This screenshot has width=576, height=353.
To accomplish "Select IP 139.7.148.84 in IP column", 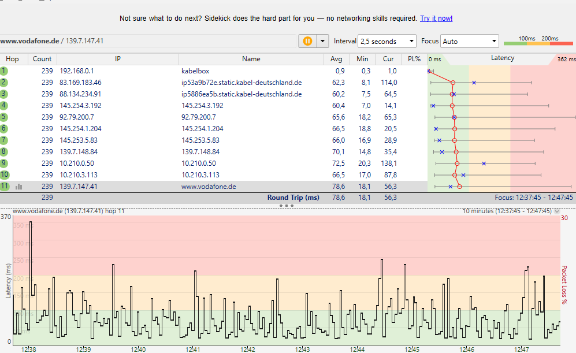I will click(79, 152).
